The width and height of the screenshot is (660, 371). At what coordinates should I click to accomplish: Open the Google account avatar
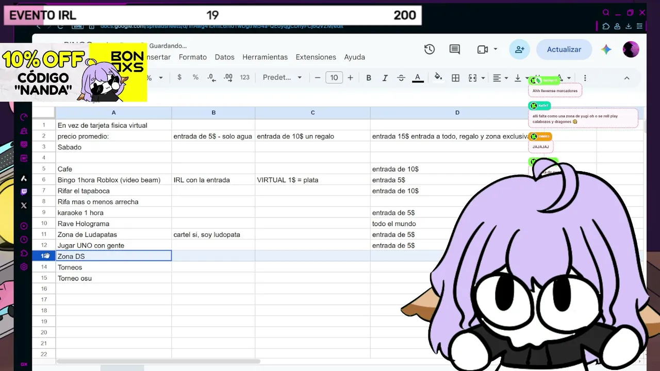(631, 49)
